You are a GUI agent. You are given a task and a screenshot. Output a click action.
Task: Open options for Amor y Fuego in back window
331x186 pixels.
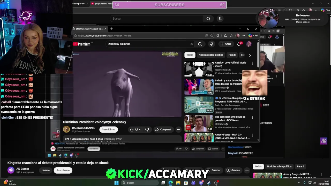pyautogui.click(x=321, y=175)
